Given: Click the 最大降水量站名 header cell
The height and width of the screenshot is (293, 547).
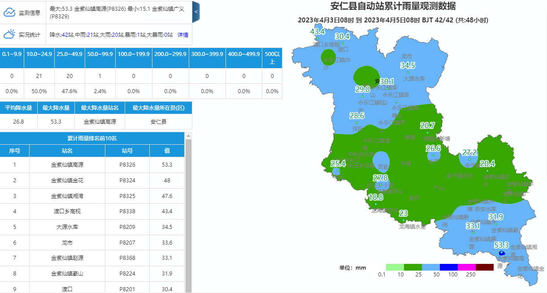Looking at the screenshot, I should [100, 108].
